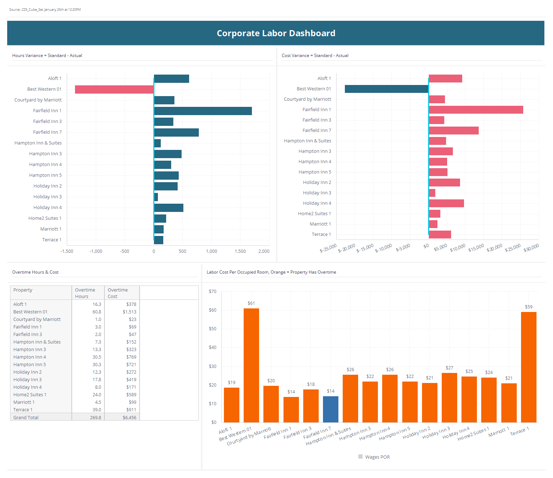Click the Overtime Cost column header
The width and height of the screenshot is (553, 478).
click(122, 293)
